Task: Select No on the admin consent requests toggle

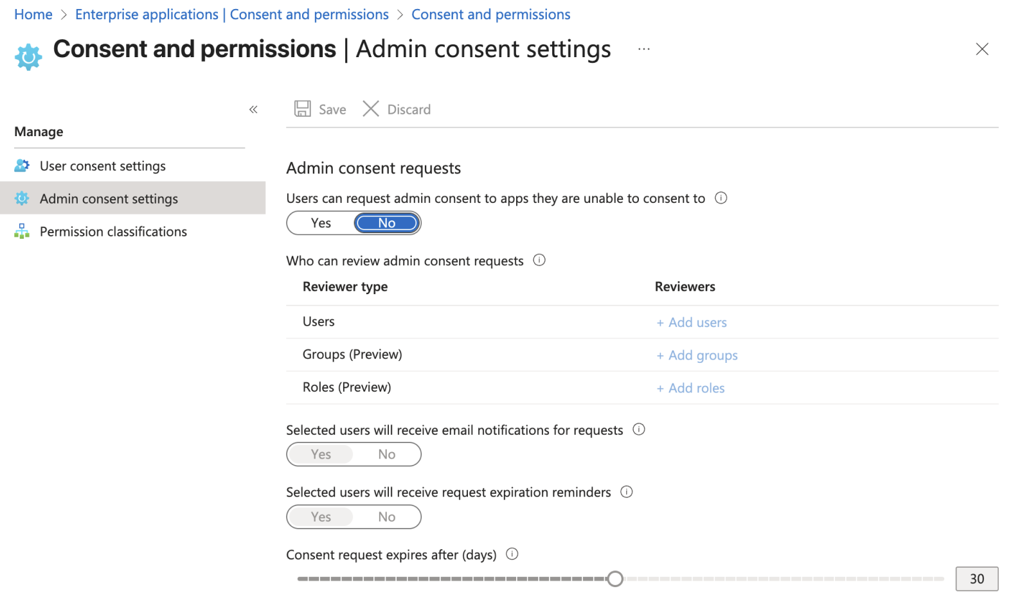Action: tap(387, 223)
